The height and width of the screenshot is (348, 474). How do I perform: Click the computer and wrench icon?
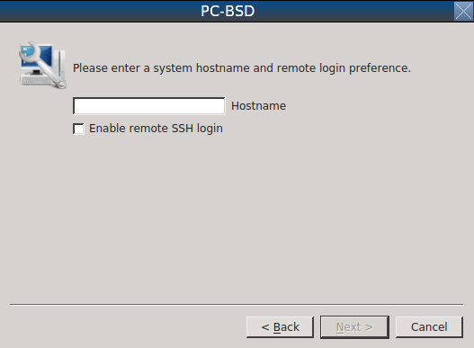click(x=42, y=66)
